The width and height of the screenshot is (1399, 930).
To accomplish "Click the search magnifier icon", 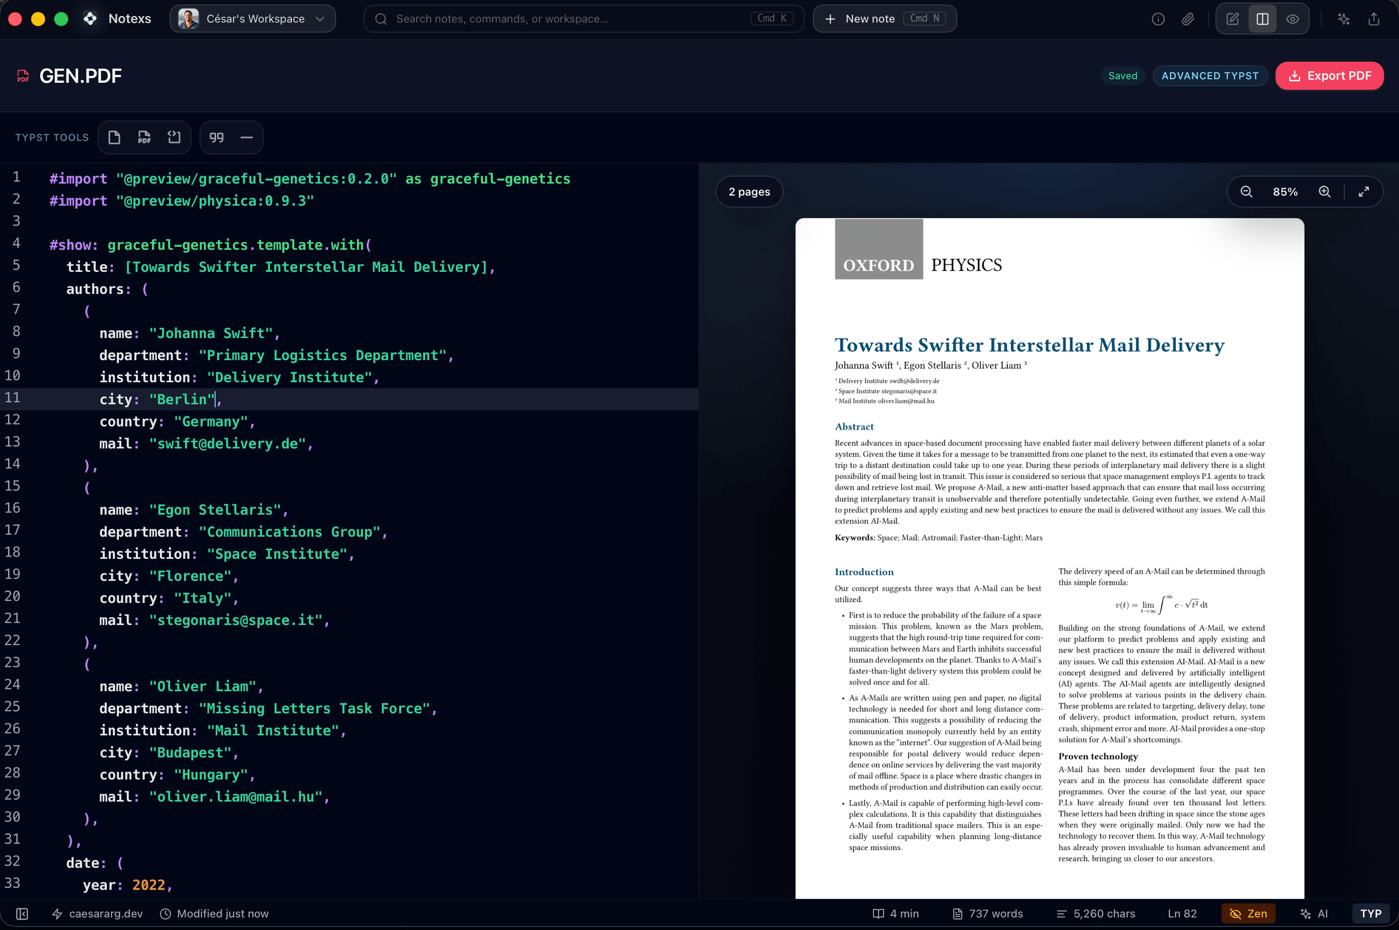I will [381, 19].
